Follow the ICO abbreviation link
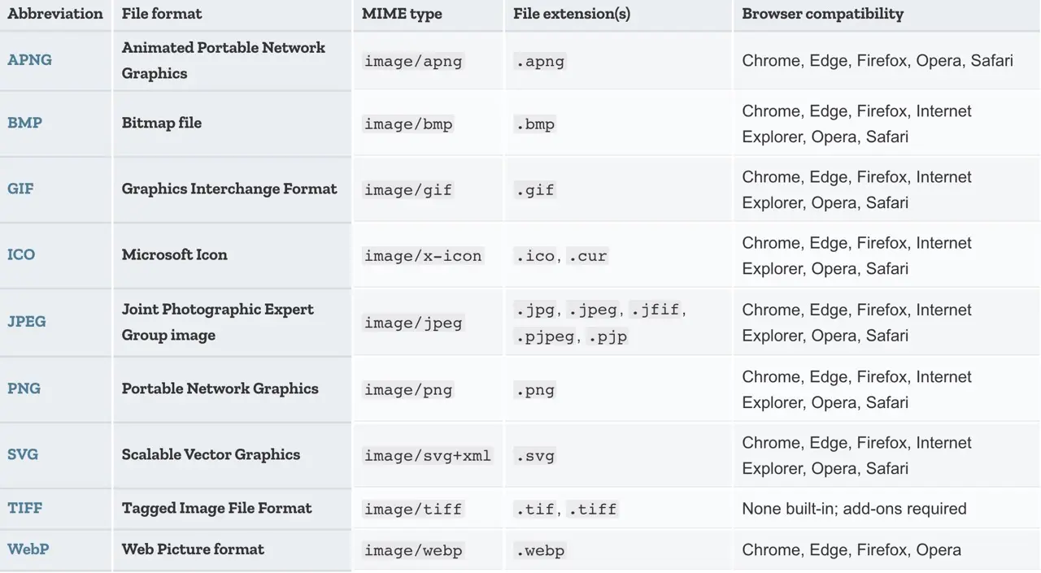 pyautogui.click(x=21, y=254)
